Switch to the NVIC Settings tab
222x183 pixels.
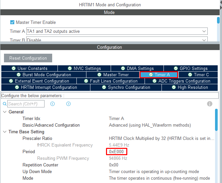(84, 68)
